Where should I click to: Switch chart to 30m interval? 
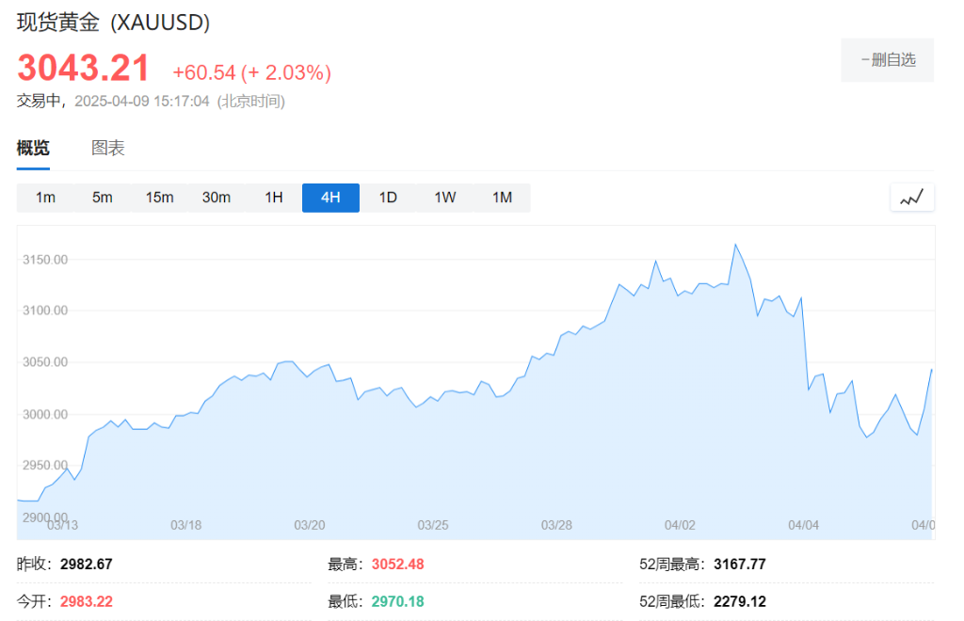217,198
